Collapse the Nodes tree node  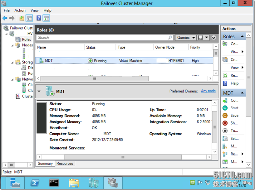tap(12, 45)
